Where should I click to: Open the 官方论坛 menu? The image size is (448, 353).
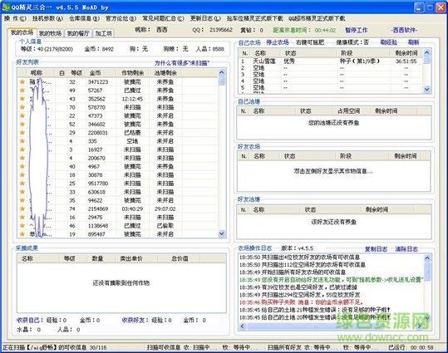coord(121,18)
